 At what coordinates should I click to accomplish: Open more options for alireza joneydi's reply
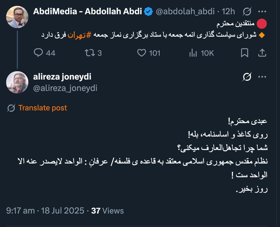tap(262, 77)
